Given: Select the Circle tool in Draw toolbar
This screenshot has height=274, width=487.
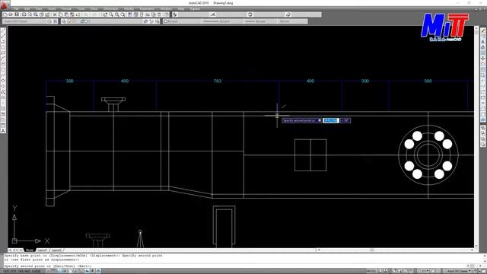Looking at the screenshot, I should 3,64.
